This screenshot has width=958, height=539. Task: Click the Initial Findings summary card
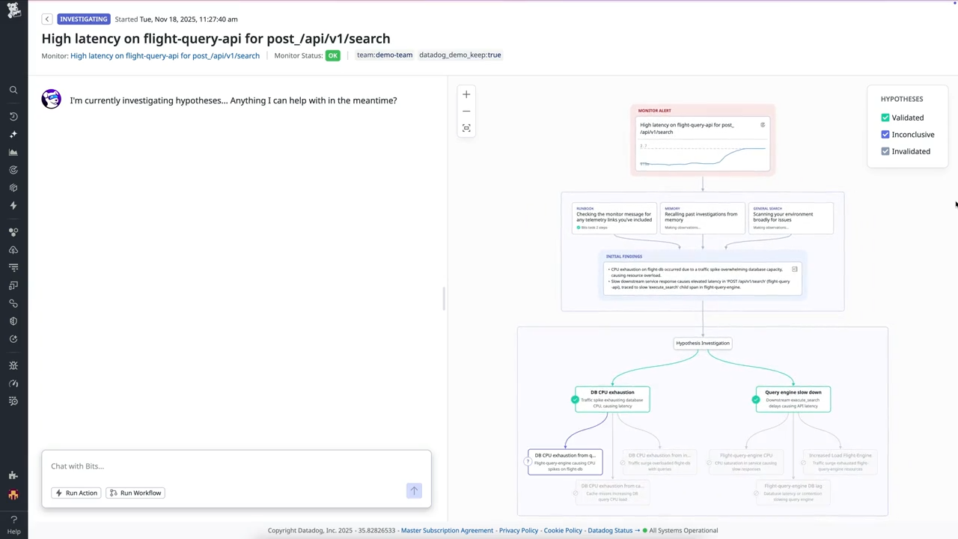coord(703,278)
